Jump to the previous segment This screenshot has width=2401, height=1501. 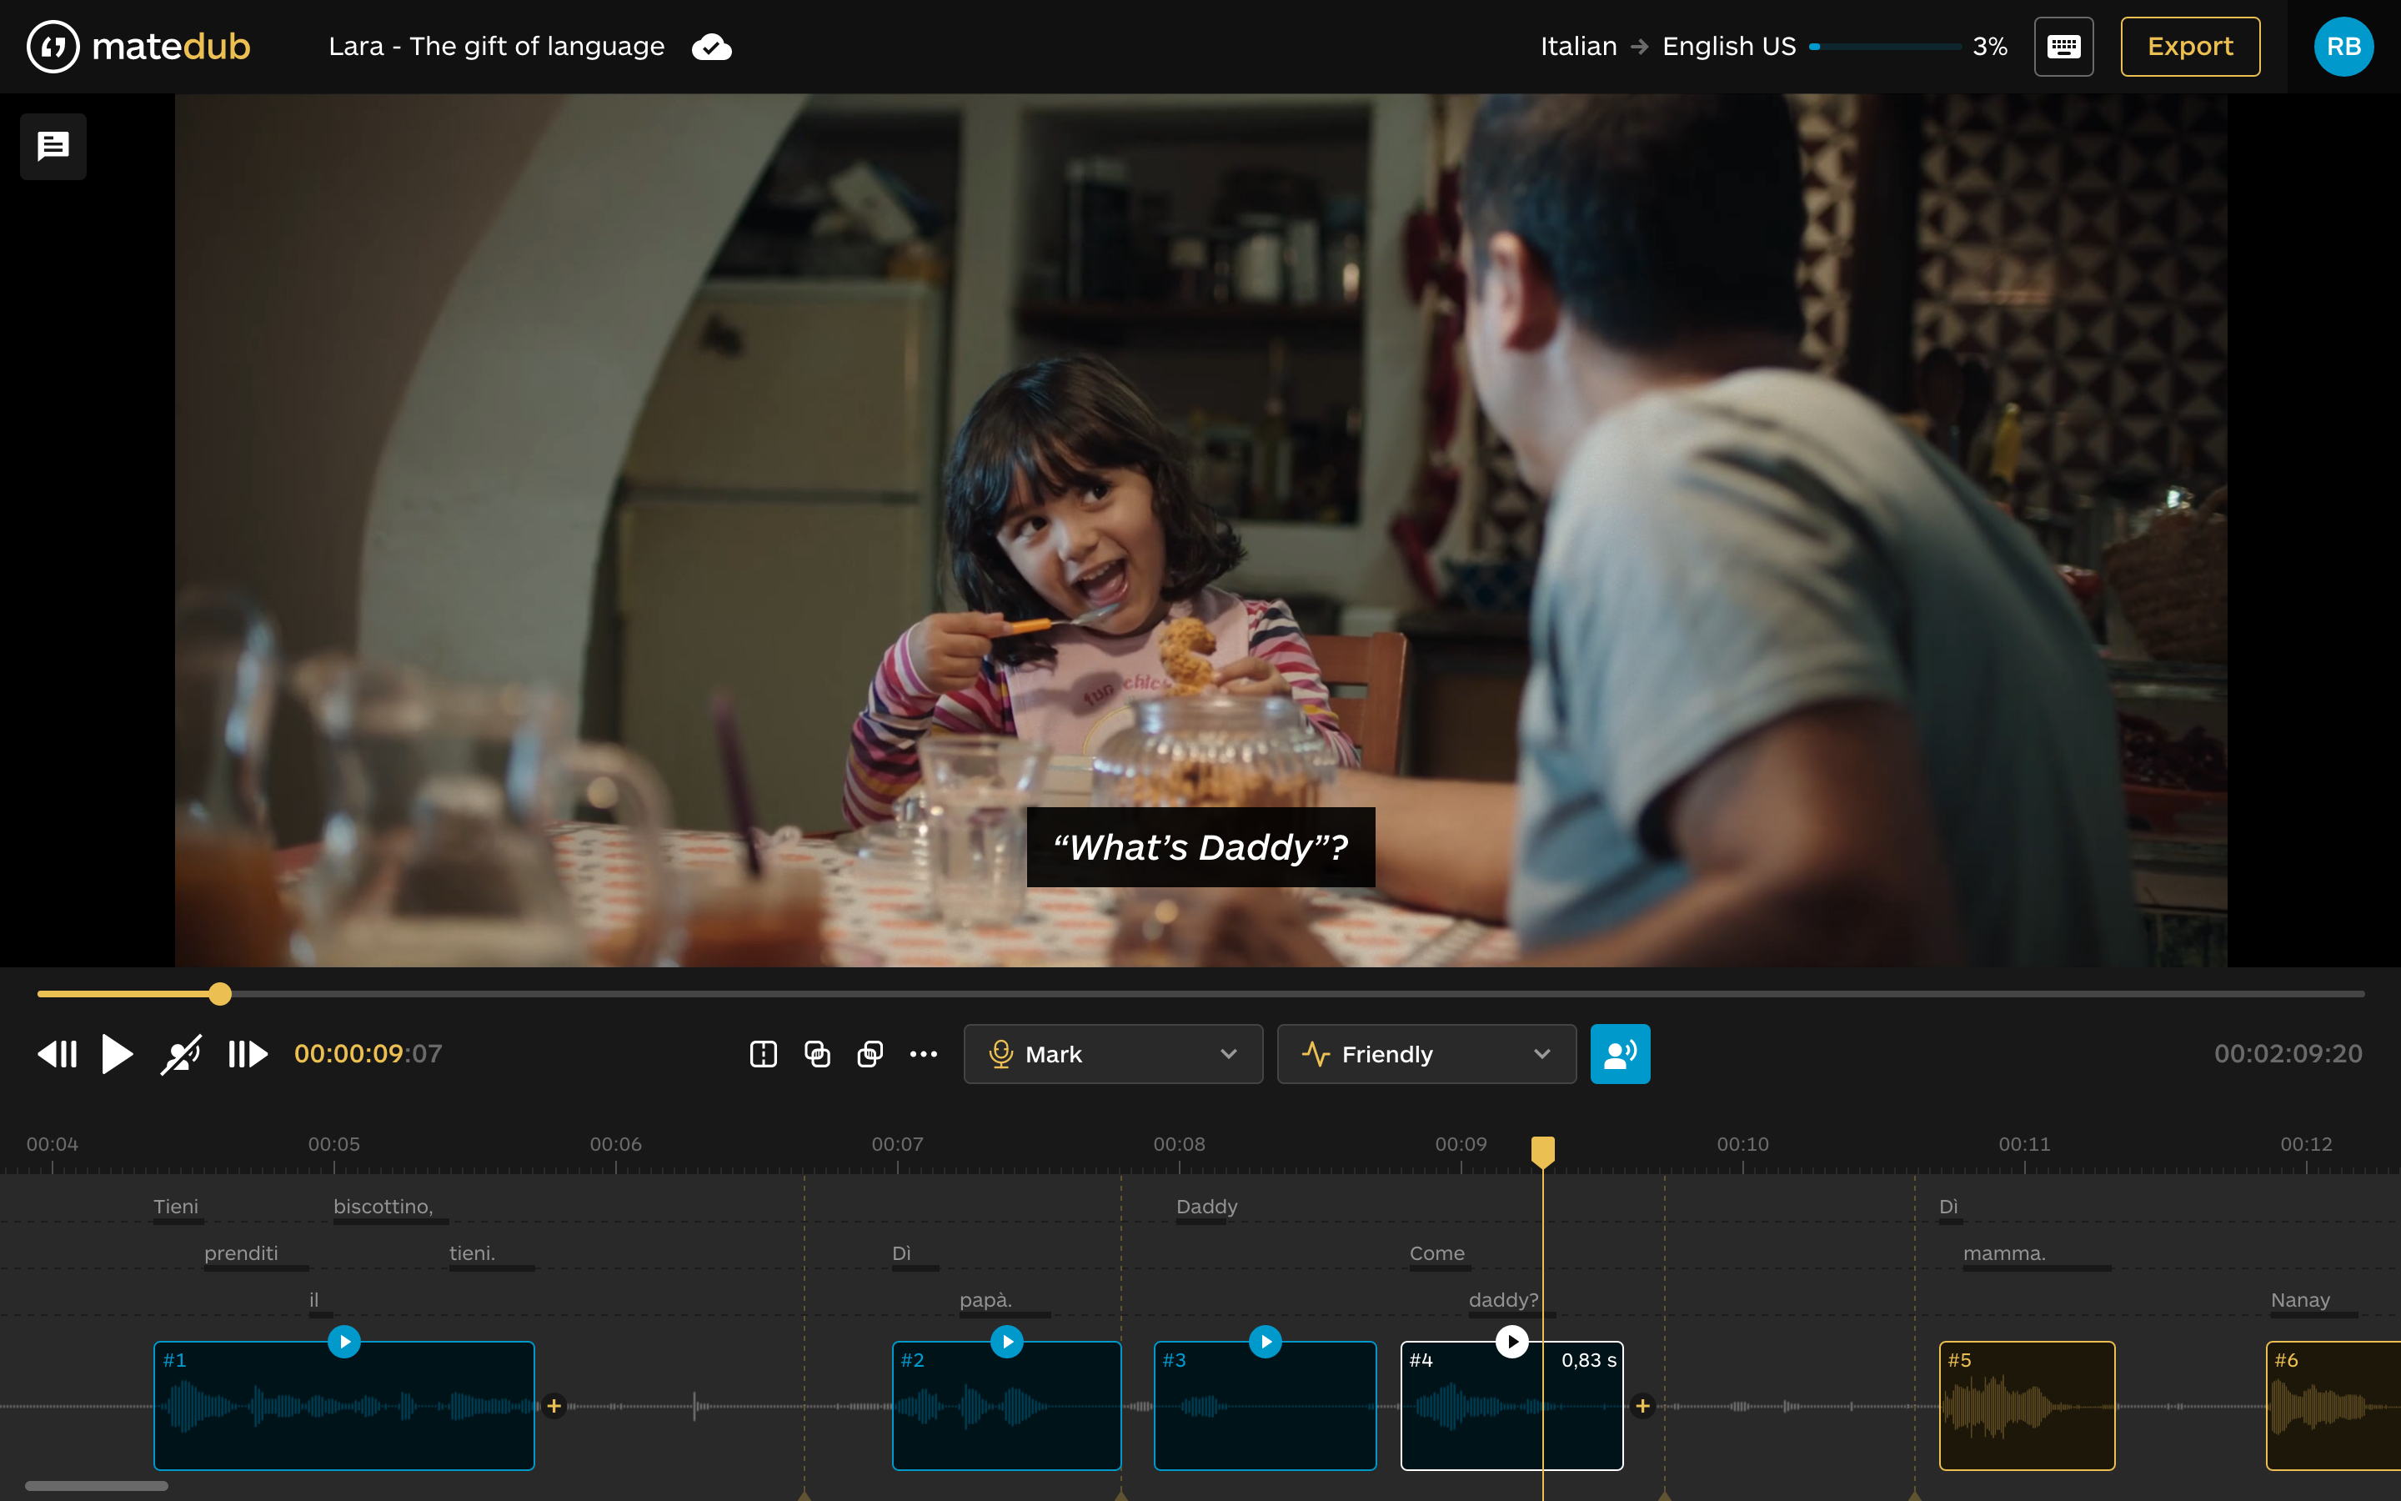click(58, 1054)
